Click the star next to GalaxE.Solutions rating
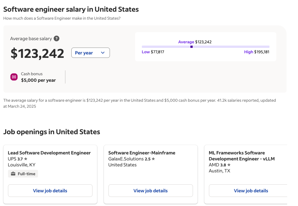This screenshot has height=206, width=298. click(153, 159)
